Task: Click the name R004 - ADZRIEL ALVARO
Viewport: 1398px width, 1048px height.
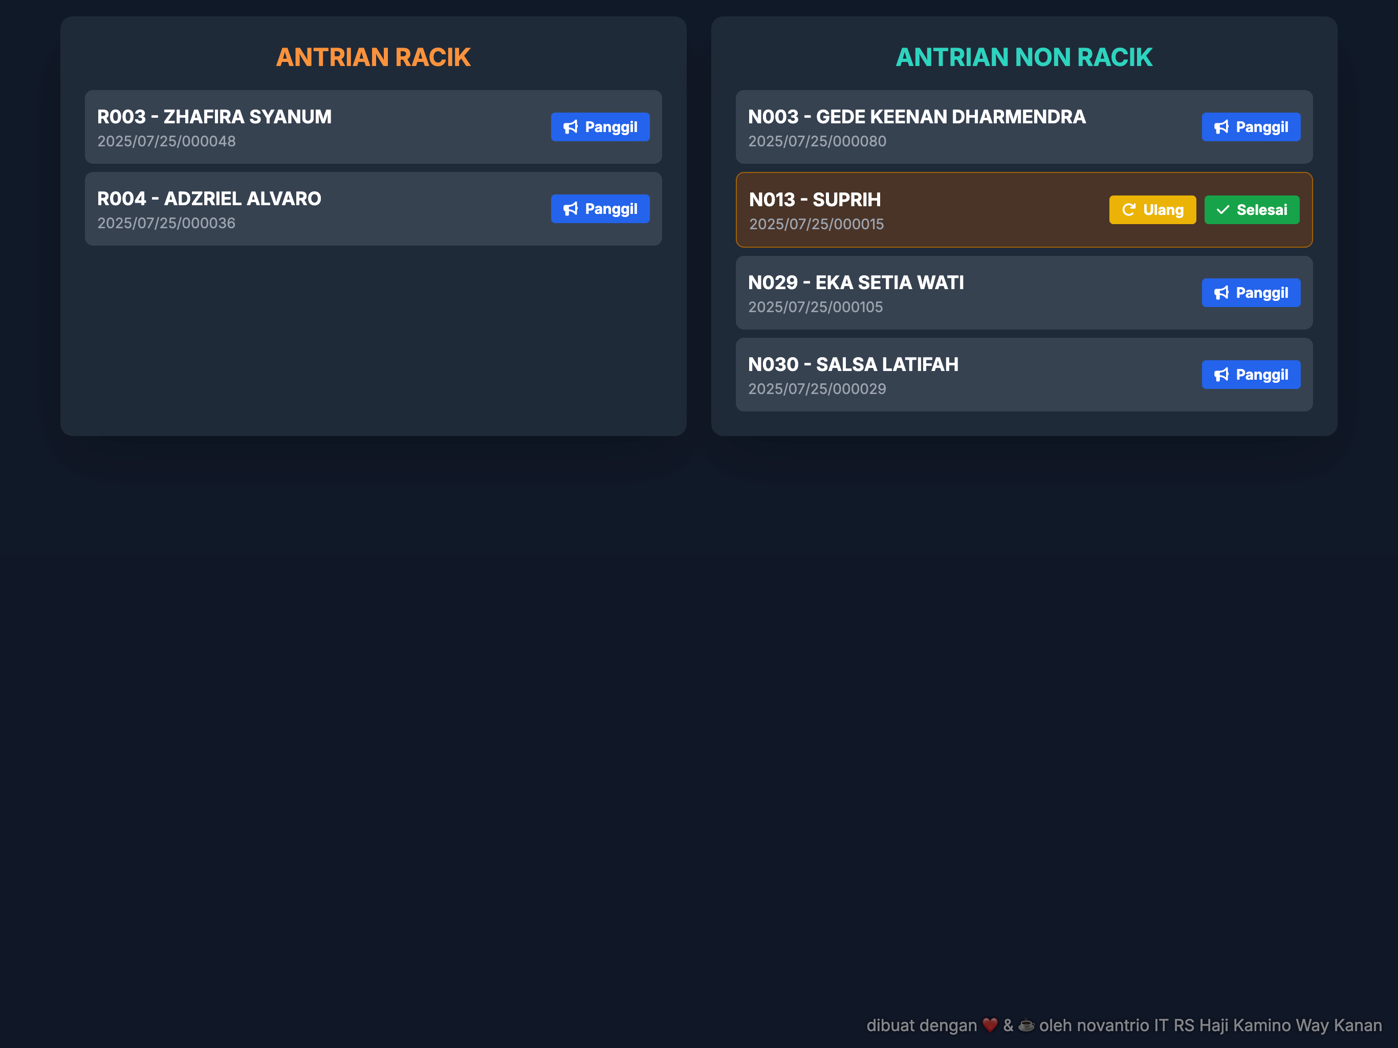Action: click(209, 199)
